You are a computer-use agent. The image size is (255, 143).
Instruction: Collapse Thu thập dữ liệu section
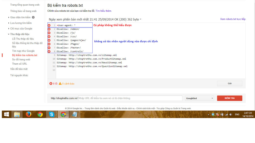(x=9, y=34)
